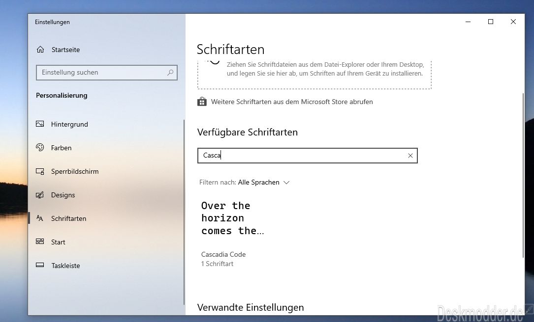Click the Sperrbildschirm lock screen icon
This screenshot has width=534, height=322.
point(40,171)
